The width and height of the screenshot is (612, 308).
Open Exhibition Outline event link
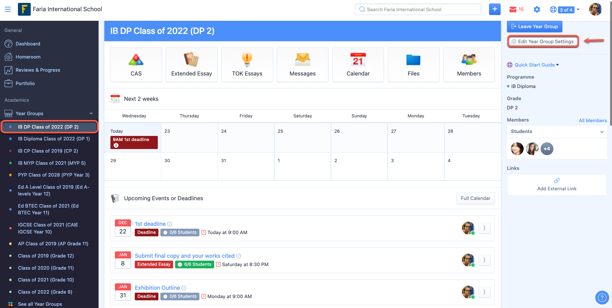157,288
